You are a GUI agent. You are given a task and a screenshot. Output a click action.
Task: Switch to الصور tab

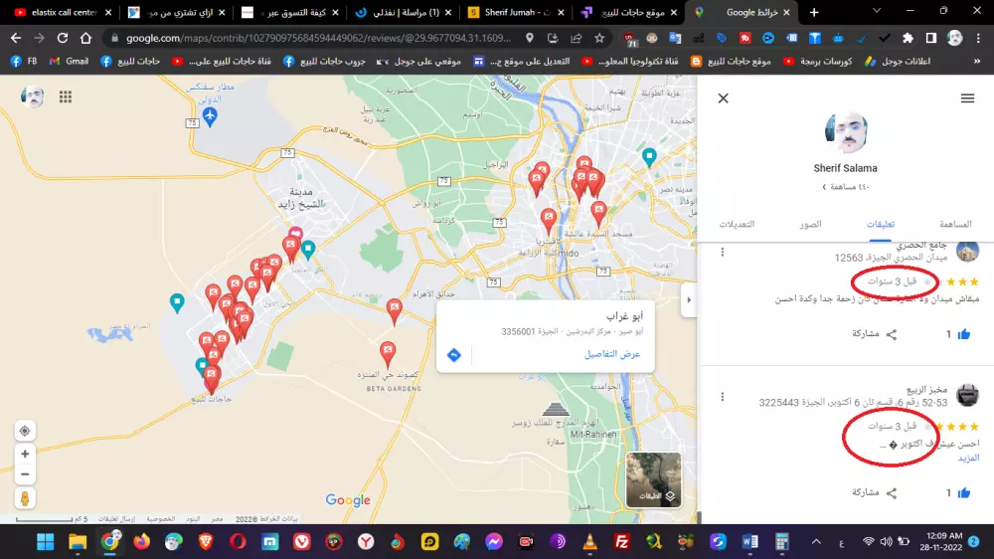click(x=810, y=224)
